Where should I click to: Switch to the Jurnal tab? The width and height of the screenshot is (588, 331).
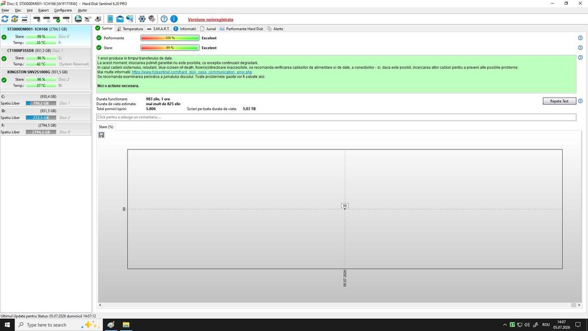click(x=208, y=29)
